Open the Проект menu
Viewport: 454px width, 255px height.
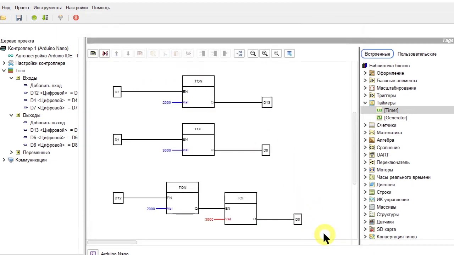22,7
